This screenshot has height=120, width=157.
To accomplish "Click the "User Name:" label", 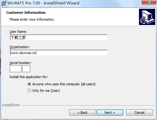I will point(18,32).
